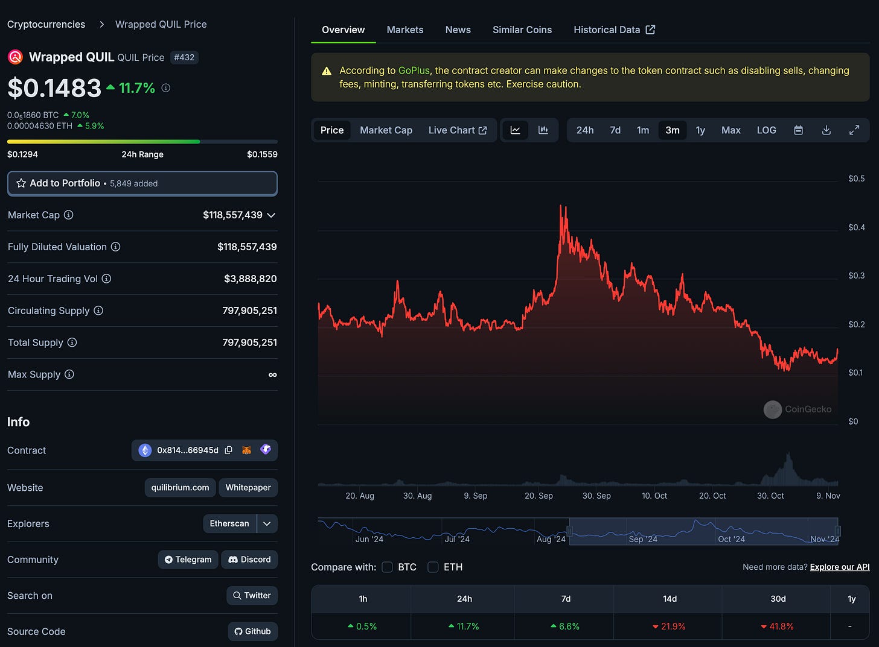
Task: Click the #432 rank badge
Action: [x=184, y=57]
